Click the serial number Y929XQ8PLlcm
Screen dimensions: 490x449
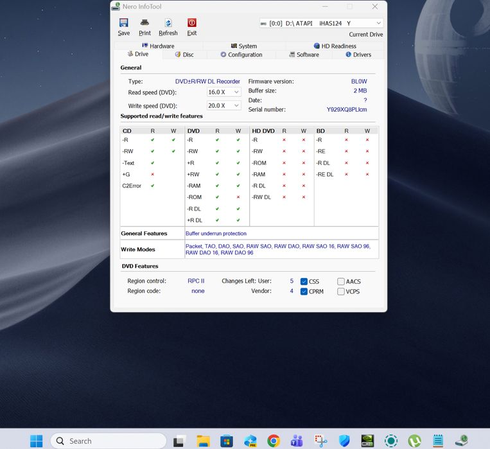(347, 110)
